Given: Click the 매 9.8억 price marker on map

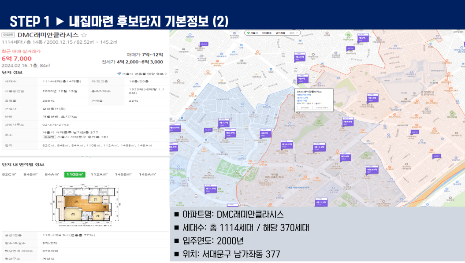Looking at the screenshot, I should (x=348, y=122).
